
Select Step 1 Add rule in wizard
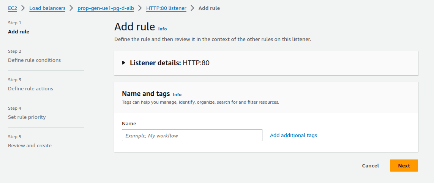point(19,32)
